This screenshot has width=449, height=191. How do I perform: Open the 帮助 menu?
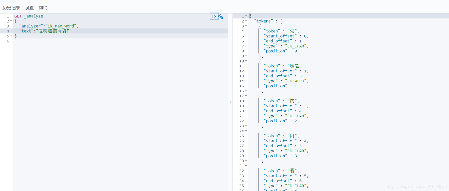coord(43,8)
